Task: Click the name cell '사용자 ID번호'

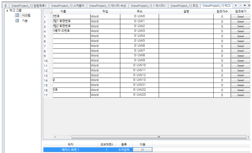Action: coord(71,31)
